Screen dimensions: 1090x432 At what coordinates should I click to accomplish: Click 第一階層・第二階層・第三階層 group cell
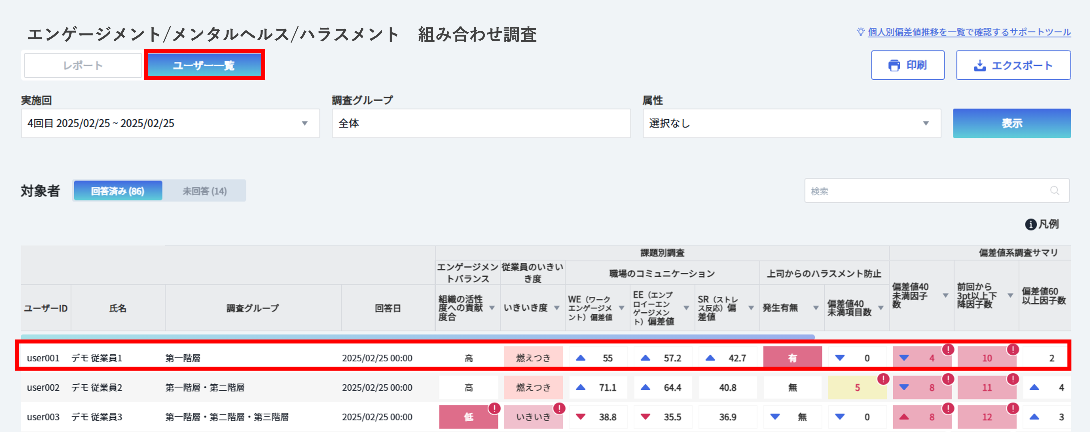[x=227, y=417]
